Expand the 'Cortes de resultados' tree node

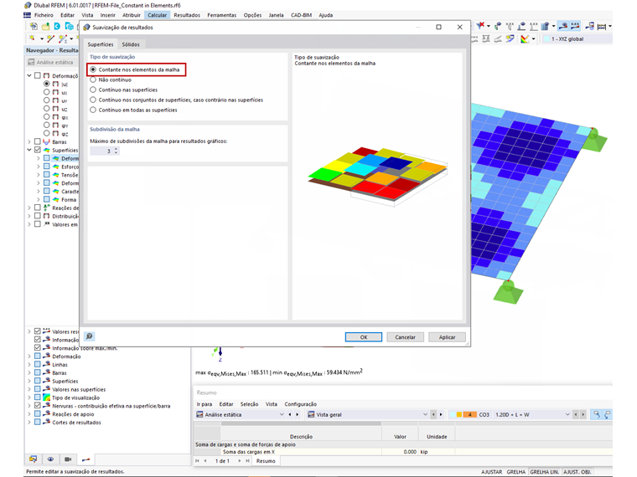click(29, 423)
